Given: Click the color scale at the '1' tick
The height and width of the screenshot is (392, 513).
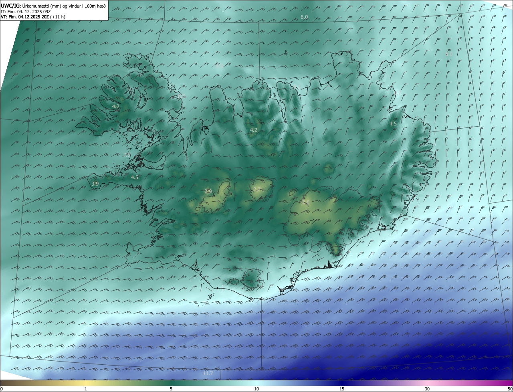Looking at the screenshot, I should point(86,389).
